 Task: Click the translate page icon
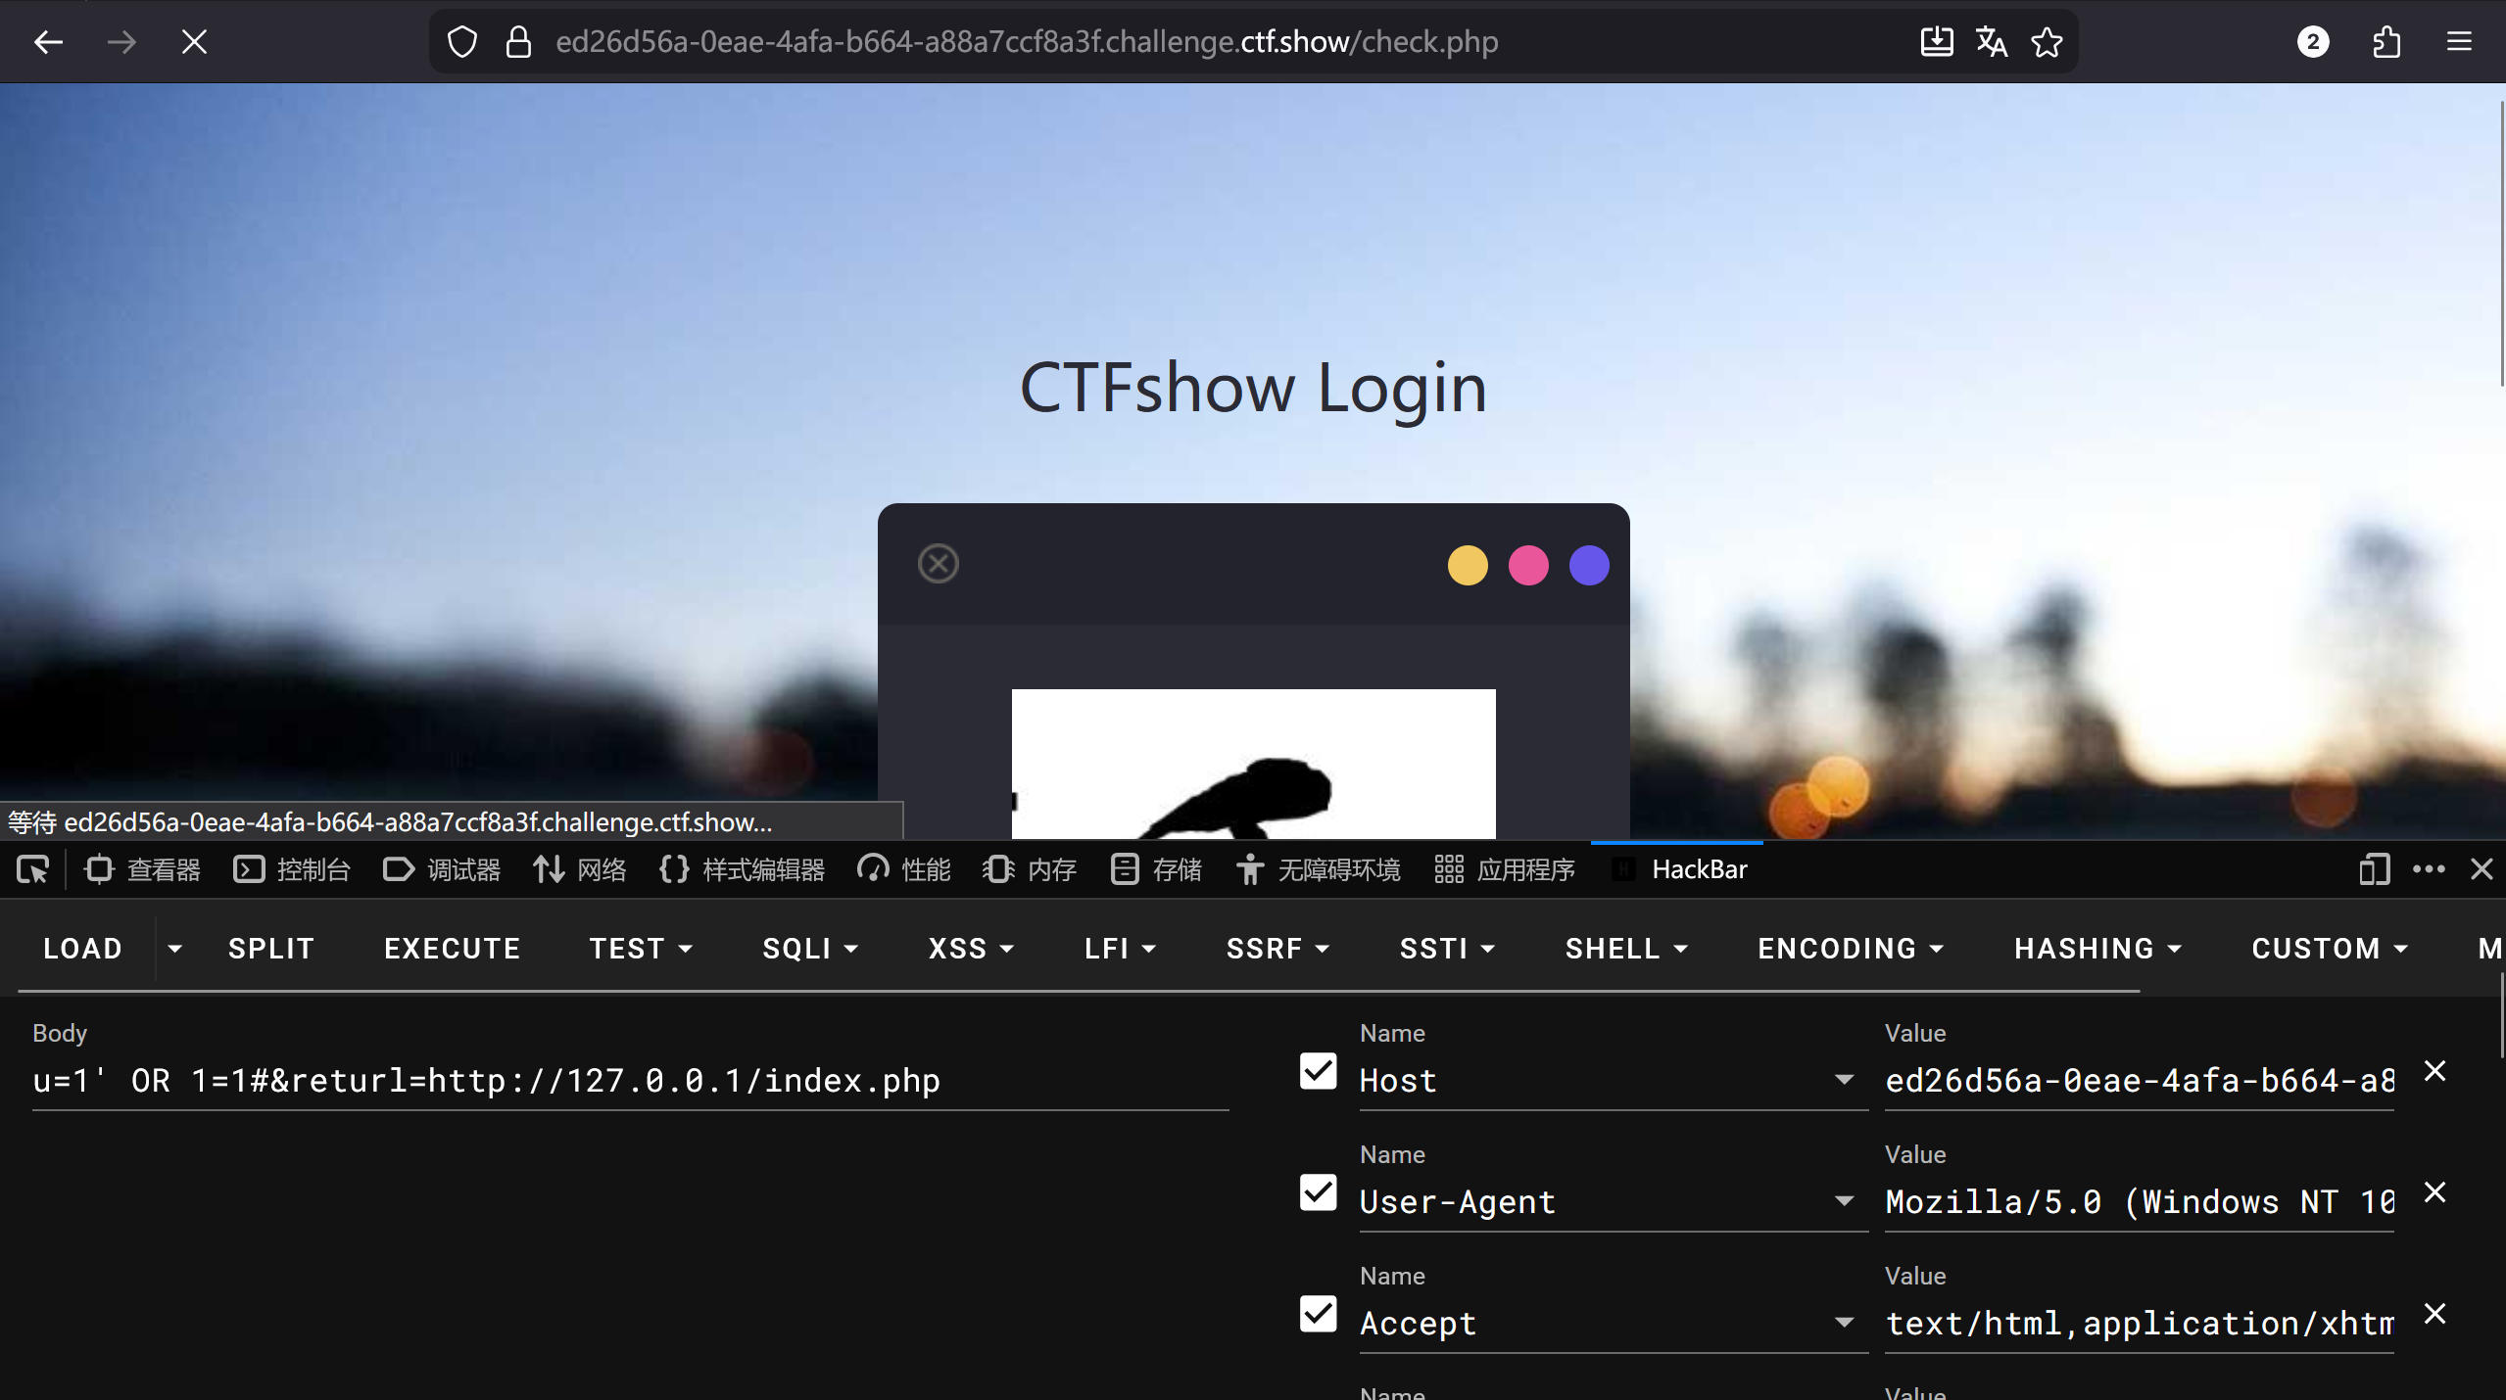click(1991, 42)
